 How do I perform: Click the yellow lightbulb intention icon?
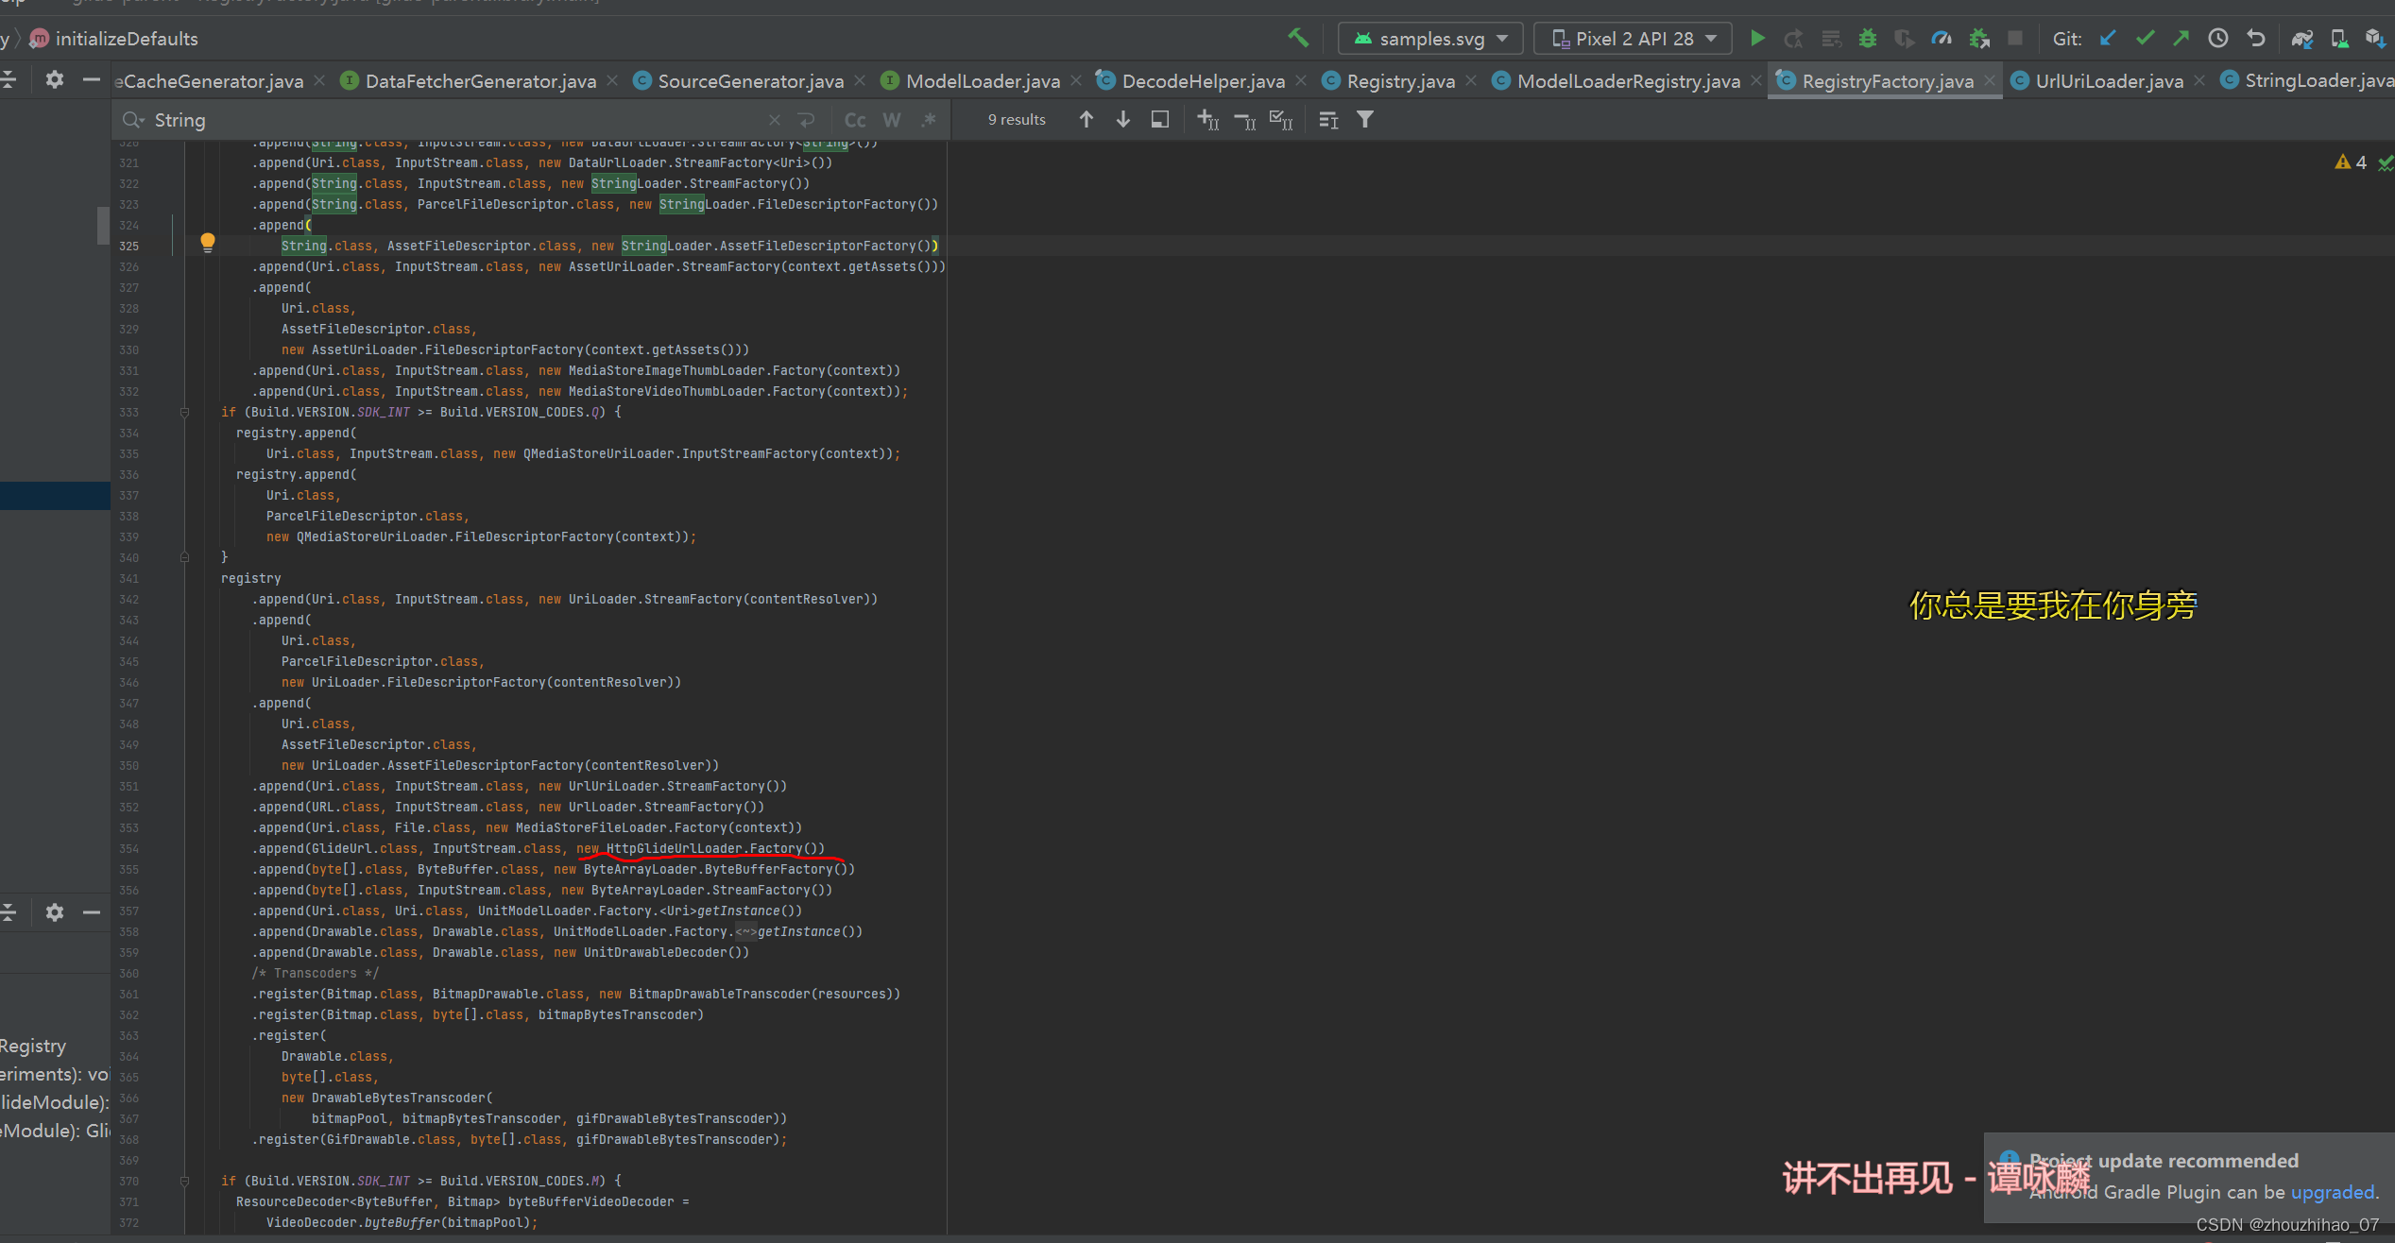(x=208, y=243)
